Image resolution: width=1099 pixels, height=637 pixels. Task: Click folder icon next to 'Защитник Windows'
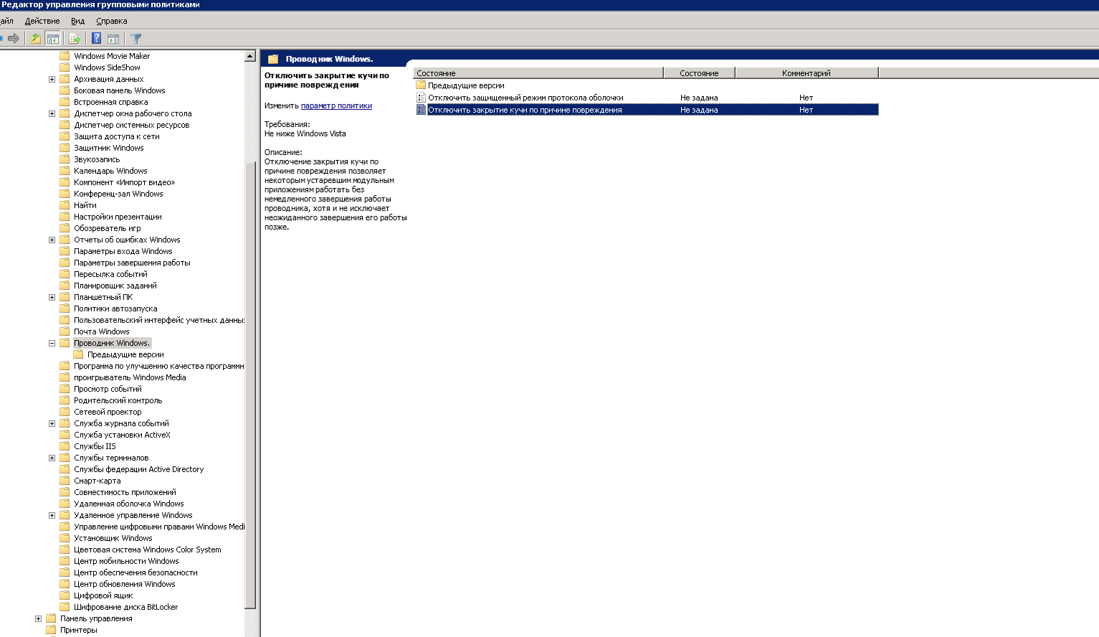65,148
